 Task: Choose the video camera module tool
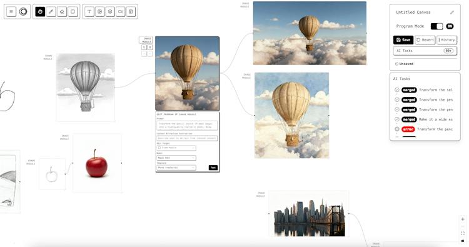tap(120, 12)
